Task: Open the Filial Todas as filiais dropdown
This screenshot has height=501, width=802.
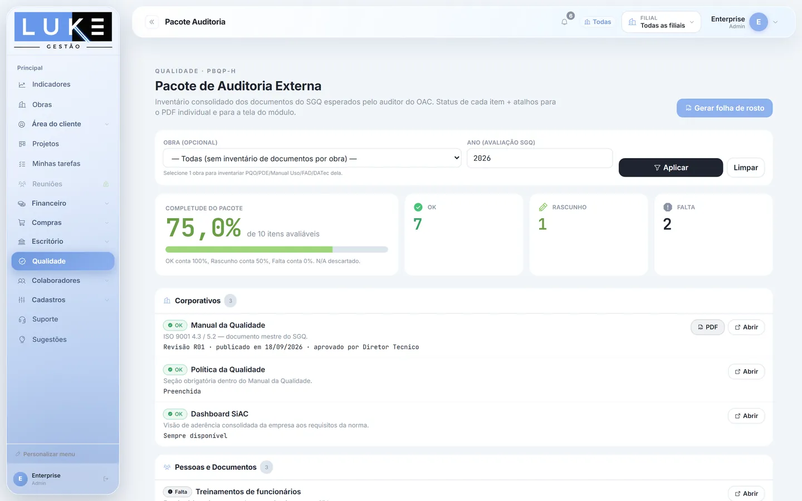Action: (661, 22)
